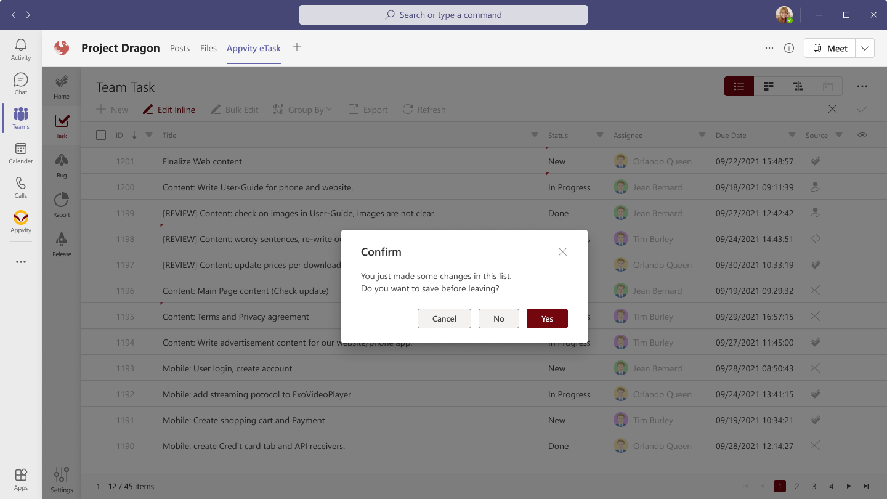Dismiss the dialog with Cancel

tap(444, 318)
